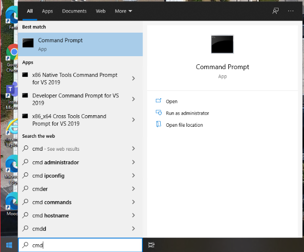Open the feedback icon in search header
This screenshot has width=304, height=252.
click(x=275, y=11)
